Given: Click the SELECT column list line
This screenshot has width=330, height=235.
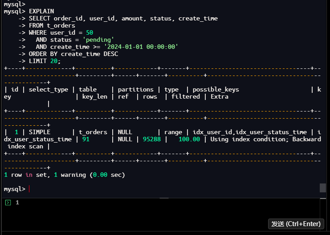Looking at the screenshot, I should click(x=123, y=18).
